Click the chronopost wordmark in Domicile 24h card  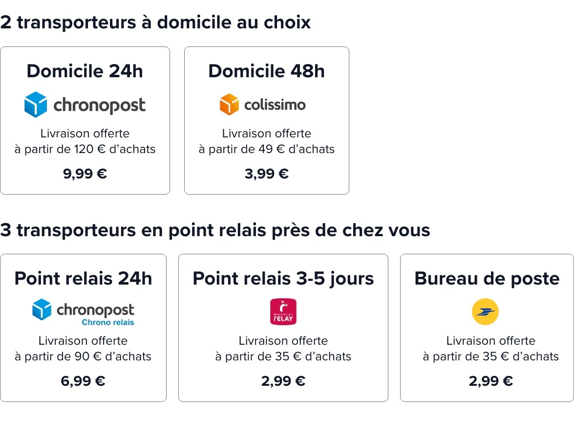[100, 106]
